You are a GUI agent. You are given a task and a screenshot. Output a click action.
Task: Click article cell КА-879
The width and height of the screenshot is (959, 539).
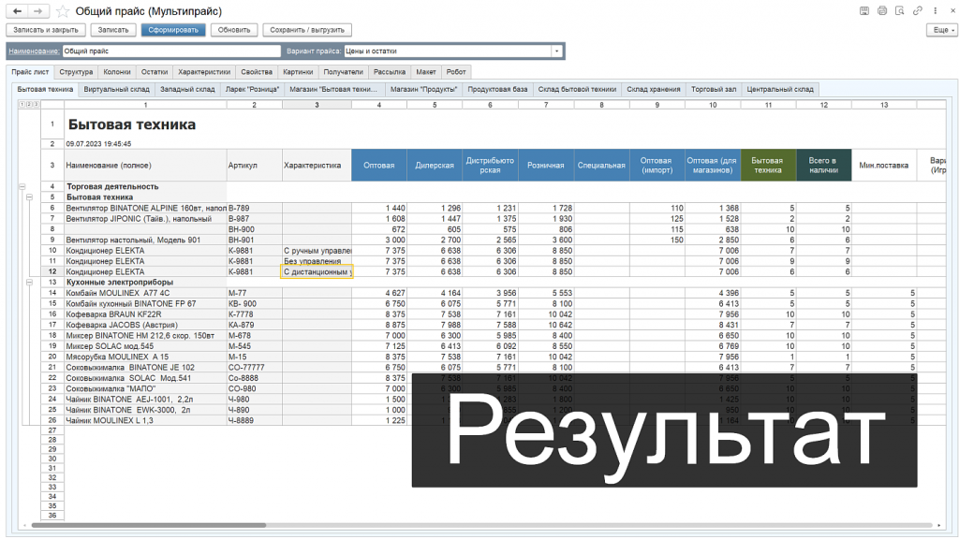coord(254,325)
